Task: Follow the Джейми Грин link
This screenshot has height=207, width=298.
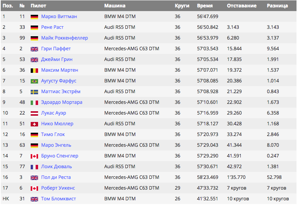Action: click(57, 60)
